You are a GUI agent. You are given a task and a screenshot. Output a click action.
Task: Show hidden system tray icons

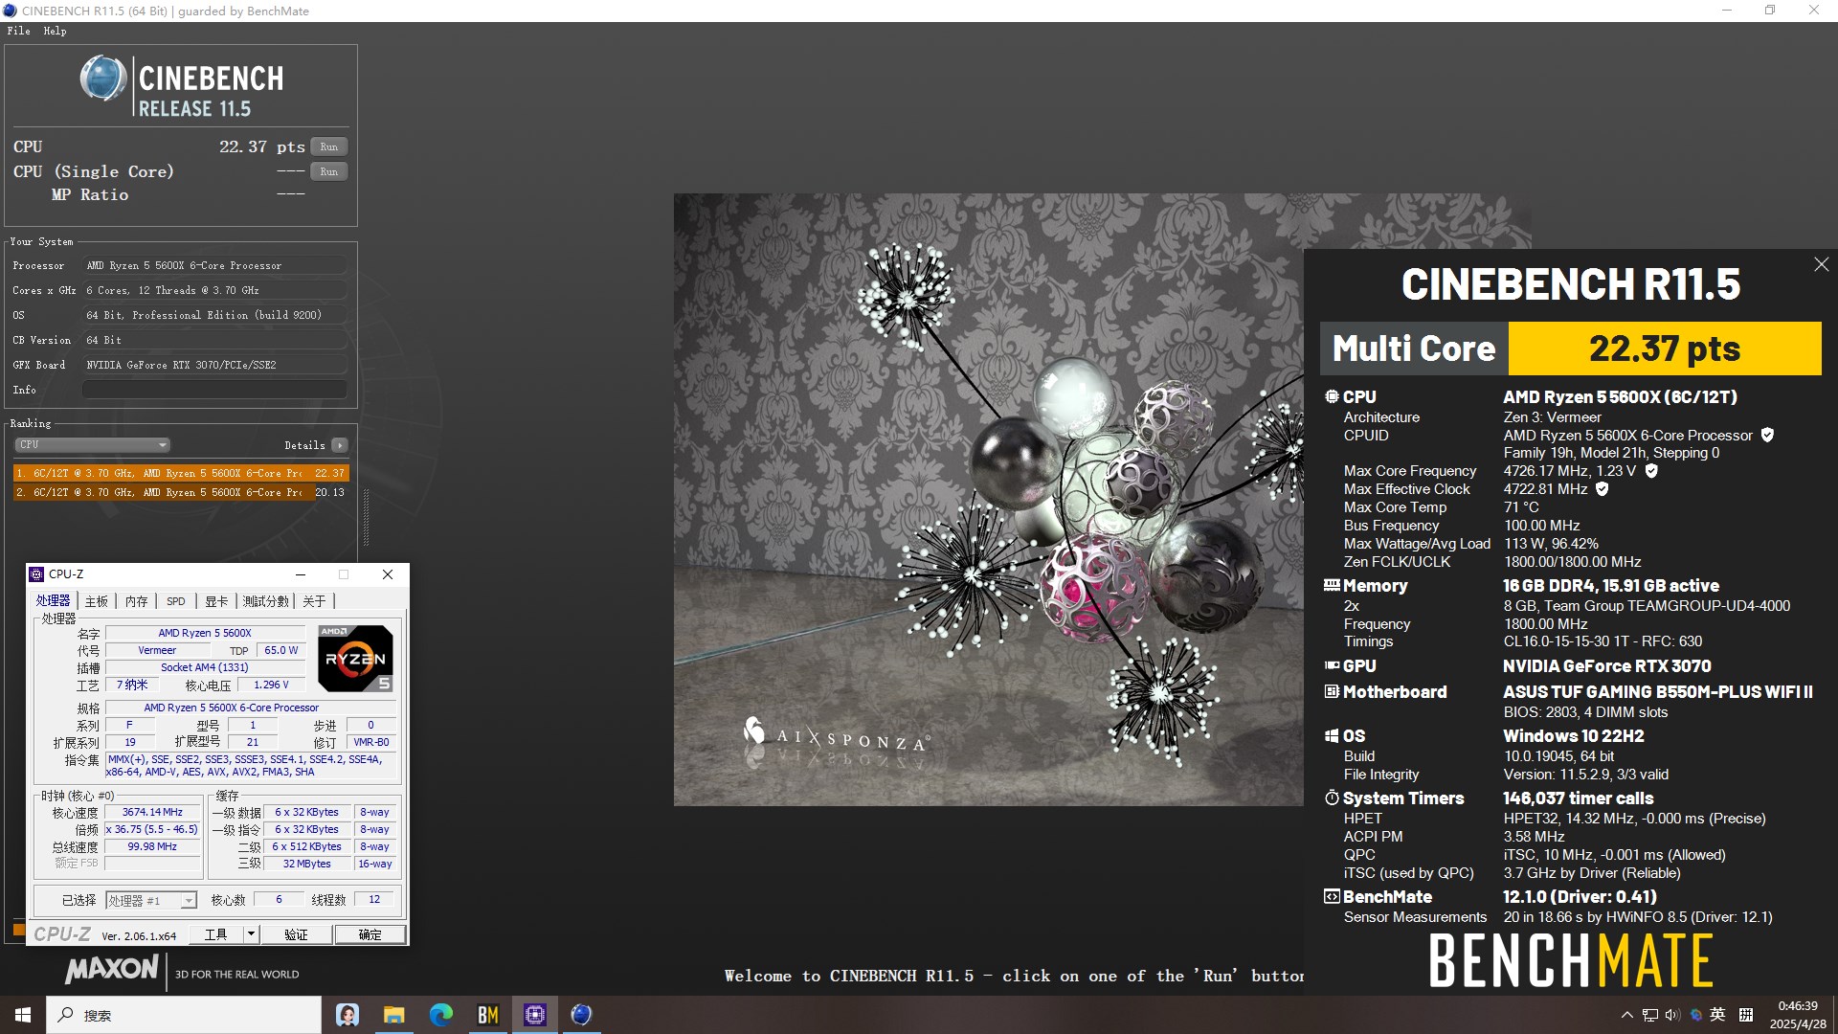pyautogui.click(x=1626, y=1015)
